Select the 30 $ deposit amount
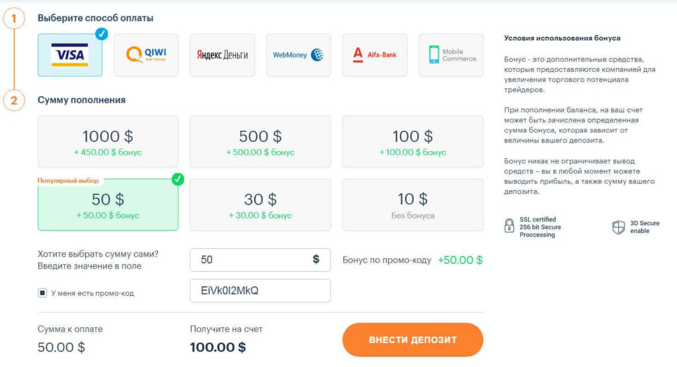 [x=260, y=205]
